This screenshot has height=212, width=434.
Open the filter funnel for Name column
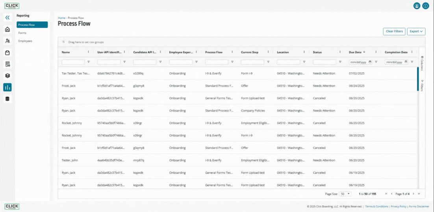pyautogui.click(x=89, y=62)
